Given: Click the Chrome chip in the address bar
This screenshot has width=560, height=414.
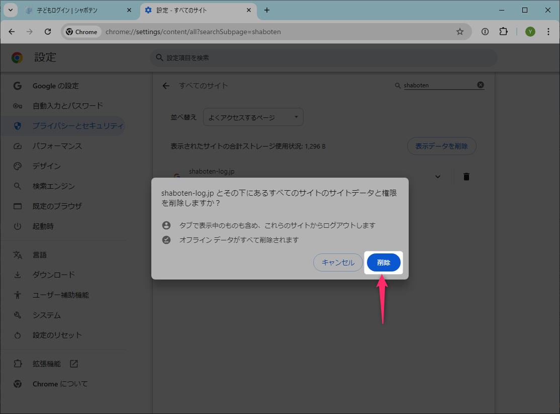Looking at the screenshot, I should (x=82, y=32).
